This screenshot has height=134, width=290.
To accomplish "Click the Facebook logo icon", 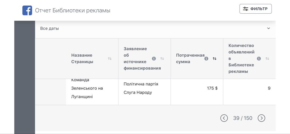I will tap(27, 10).
